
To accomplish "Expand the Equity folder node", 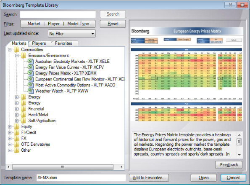I will (10, 127).
